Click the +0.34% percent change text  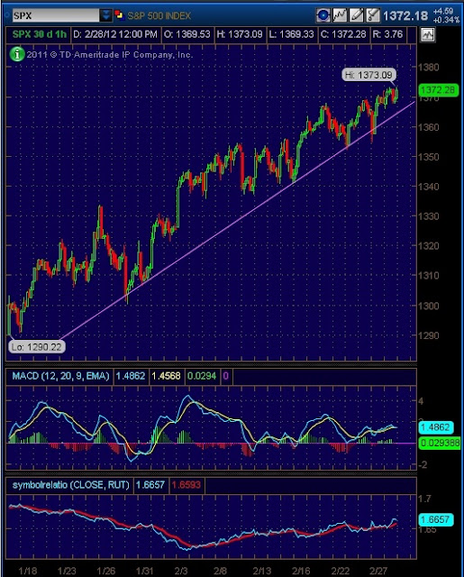446,20
